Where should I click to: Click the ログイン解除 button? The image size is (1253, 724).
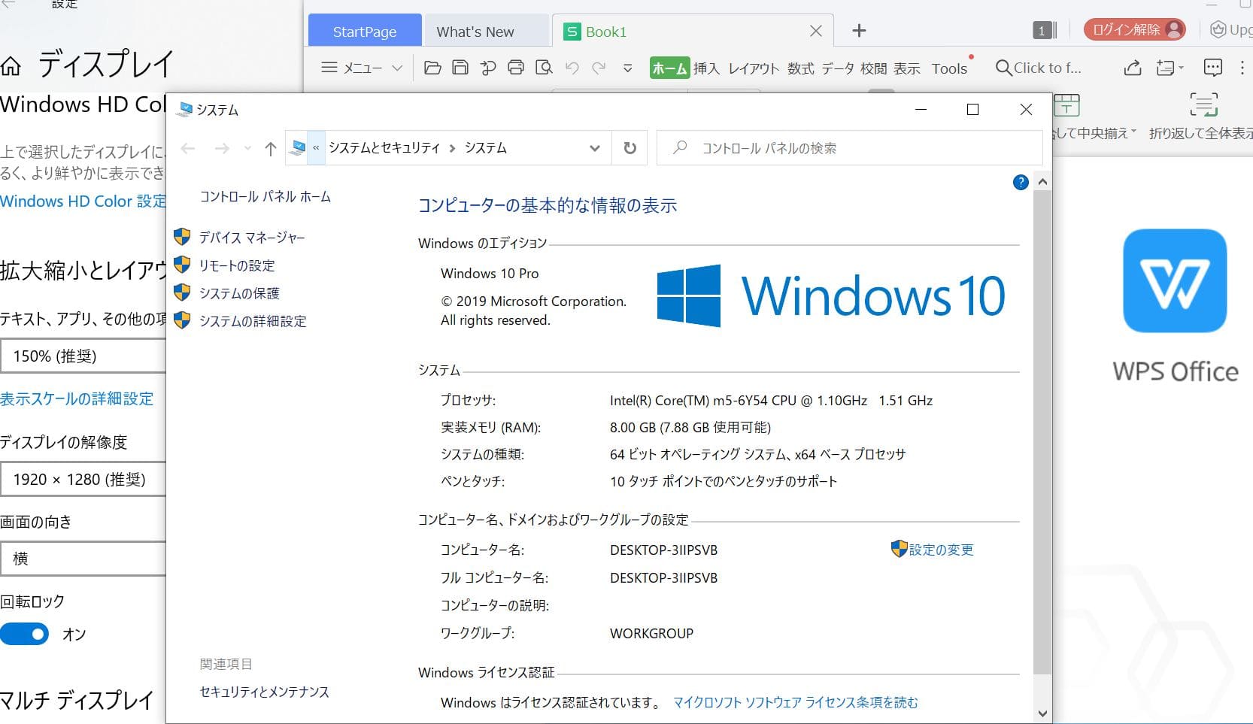pos(1134,30)
